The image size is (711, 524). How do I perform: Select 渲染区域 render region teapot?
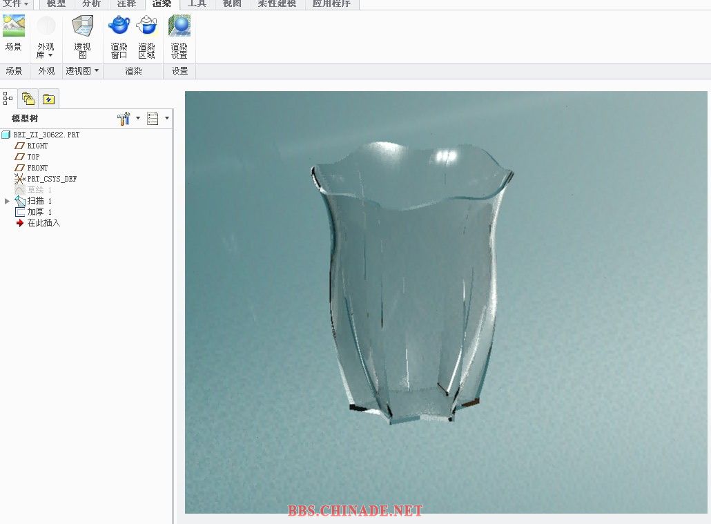pos(147,26)
